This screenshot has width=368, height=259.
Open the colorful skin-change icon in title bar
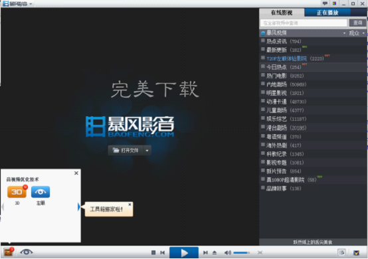[334, 3]
